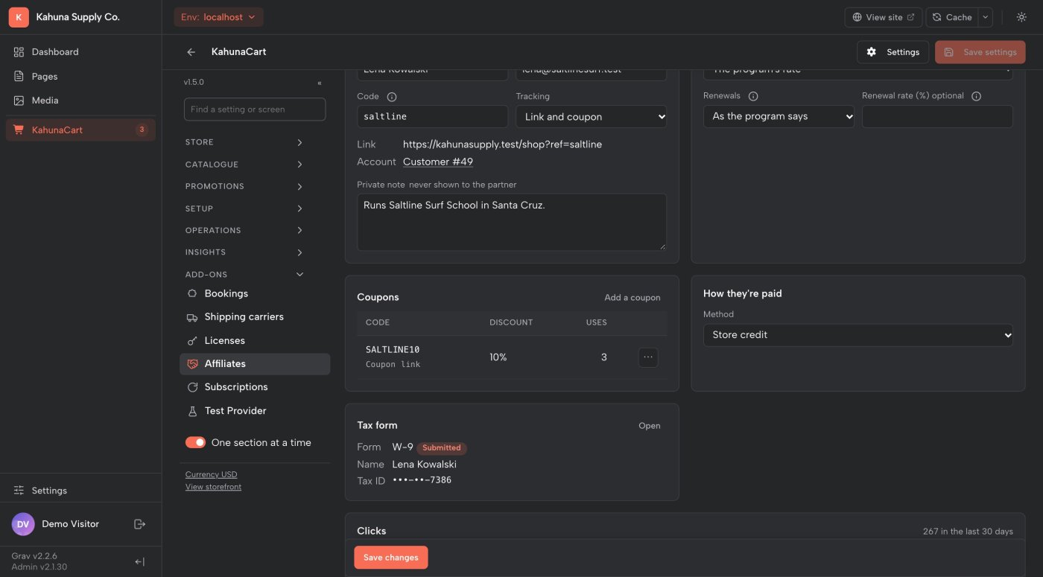Viewport: 1043px width, 577px height.
Task: Click the logout icon next to Demo Visitor
Action: (x=139, y=524)
